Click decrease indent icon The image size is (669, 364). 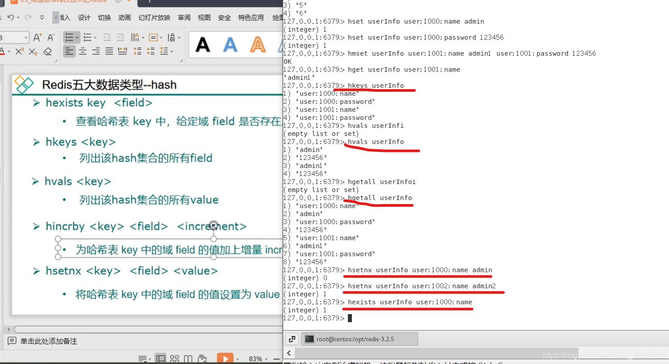tap(107, 37)
